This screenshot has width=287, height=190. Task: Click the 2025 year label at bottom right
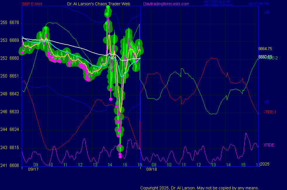coord(265,164)
